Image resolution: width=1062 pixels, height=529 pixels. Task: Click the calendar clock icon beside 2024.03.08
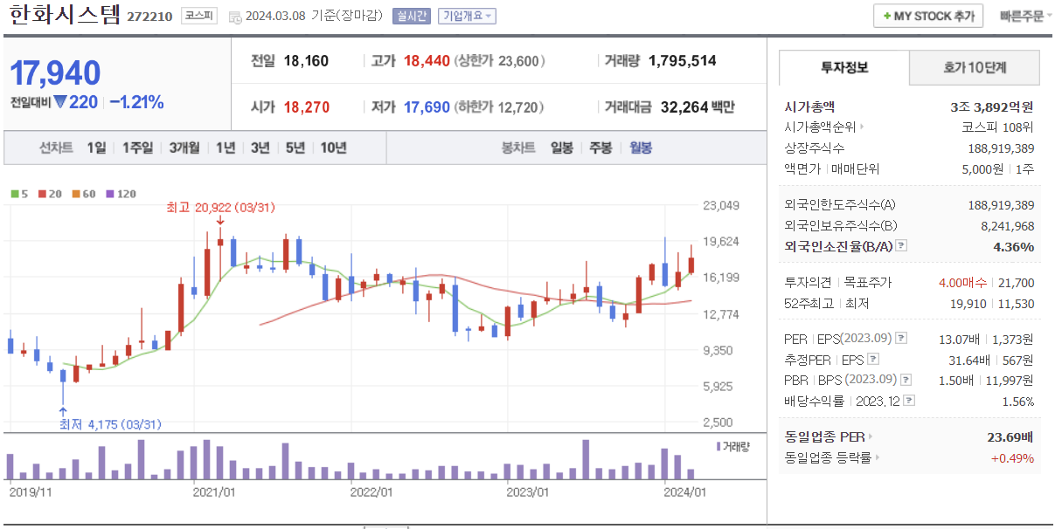point(234,17)
